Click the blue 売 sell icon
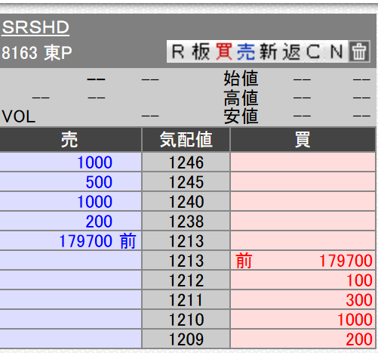Screen dimensions: 378x353 pyautogui.click(x=246, y=51)
